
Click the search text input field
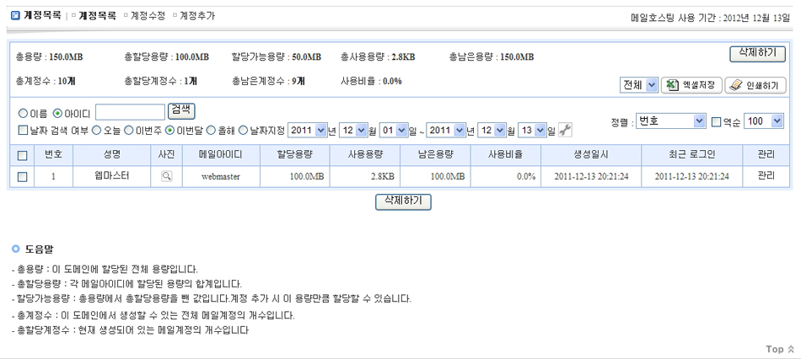(x=130, y=112)
